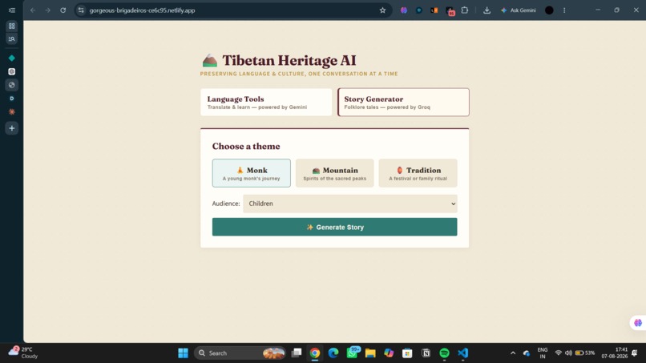Select the Tradition theme card

pyautogui.click(x=418, y=173)
